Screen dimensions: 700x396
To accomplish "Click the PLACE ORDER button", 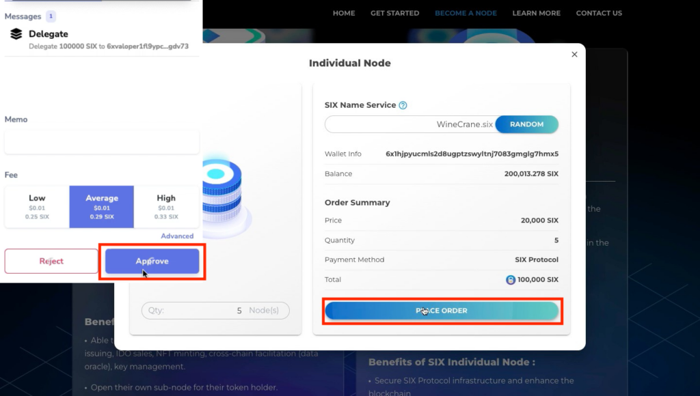I will click(x=442, y=310).
